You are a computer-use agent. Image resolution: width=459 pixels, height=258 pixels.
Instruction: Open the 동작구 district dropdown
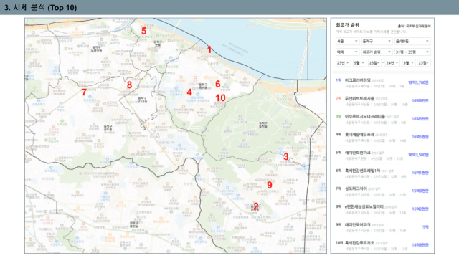pyautogui.click(x=377, y=42)
